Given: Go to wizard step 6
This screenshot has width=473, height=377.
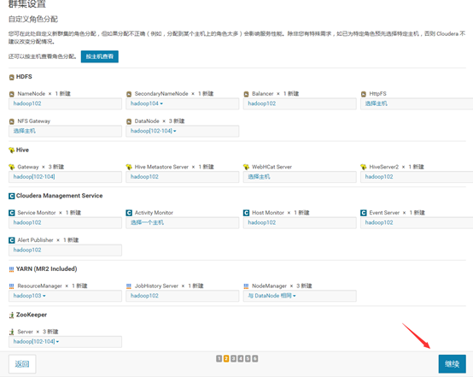Looking at the screenshot, I should coord(255,358).
